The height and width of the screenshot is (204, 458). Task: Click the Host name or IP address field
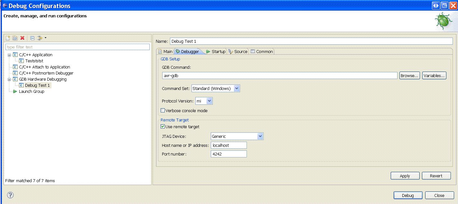tap(229, 145)
